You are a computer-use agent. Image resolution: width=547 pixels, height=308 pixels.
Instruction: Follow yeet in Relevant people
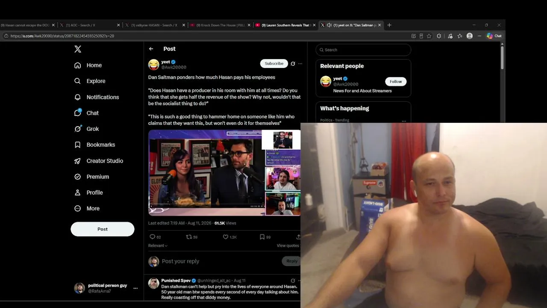pyautogui.click(x=396, y=81)
